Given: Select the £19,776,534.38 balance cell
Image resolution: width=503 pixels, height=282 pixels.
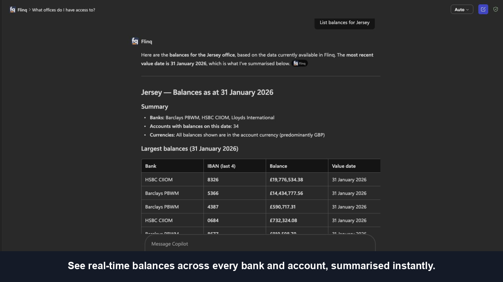Looking at the screenshot, I should (x=297, y=180).
